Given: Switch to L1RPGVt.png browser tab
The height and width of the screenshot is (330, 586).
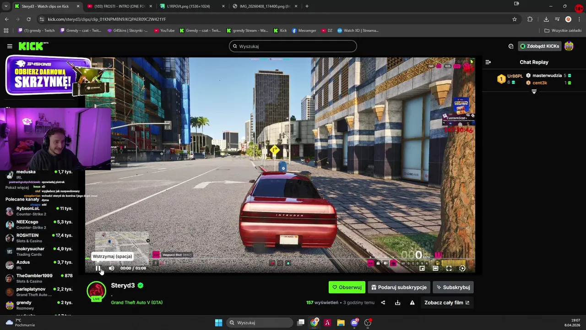Looking at the screenshot, I should pyautogui.click(x=192, y=6).
